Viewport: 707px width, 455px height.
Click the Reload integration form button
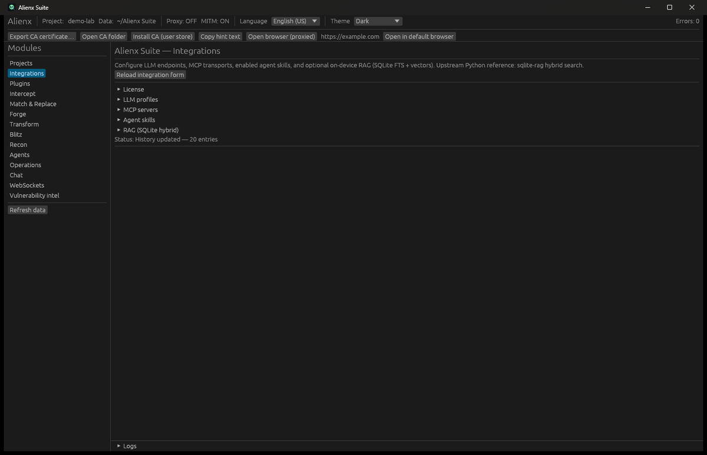pos(150,75)
